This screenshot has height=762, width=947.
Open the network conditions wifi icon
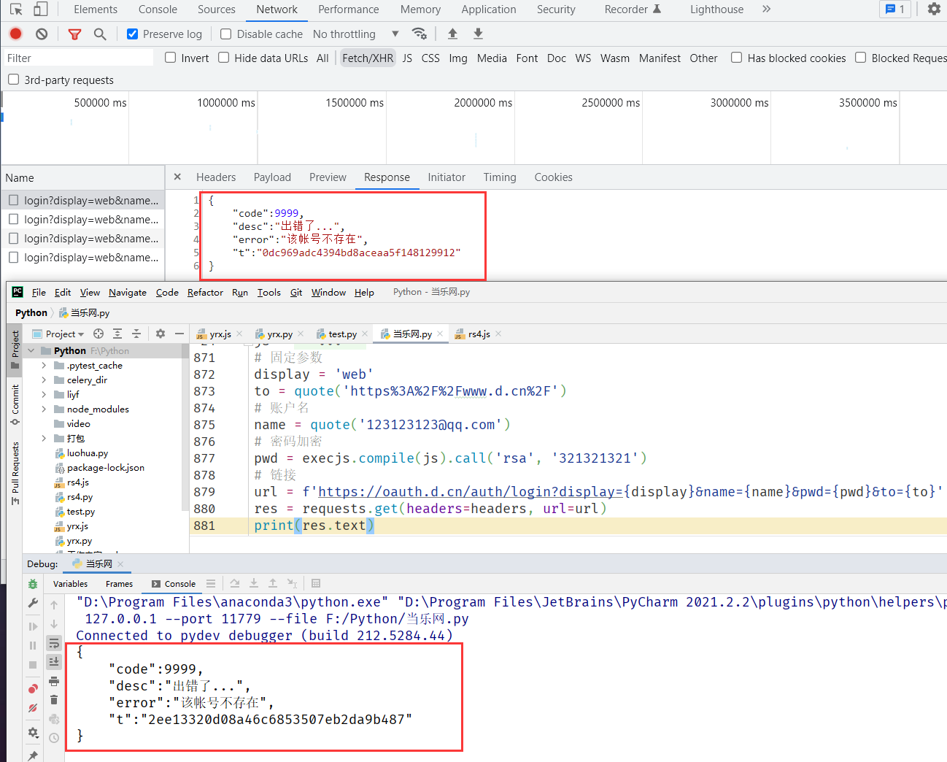(419, 34)
